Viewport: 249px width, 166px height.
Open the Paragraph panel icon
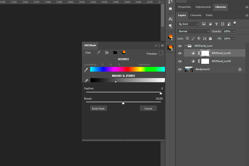point(170,26)
